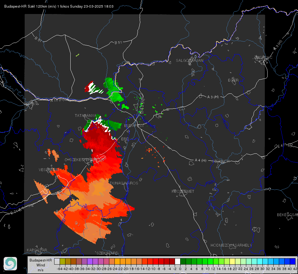
Task: Select the yellow swatch in the wind legend
Action: (x=232, y=261)
